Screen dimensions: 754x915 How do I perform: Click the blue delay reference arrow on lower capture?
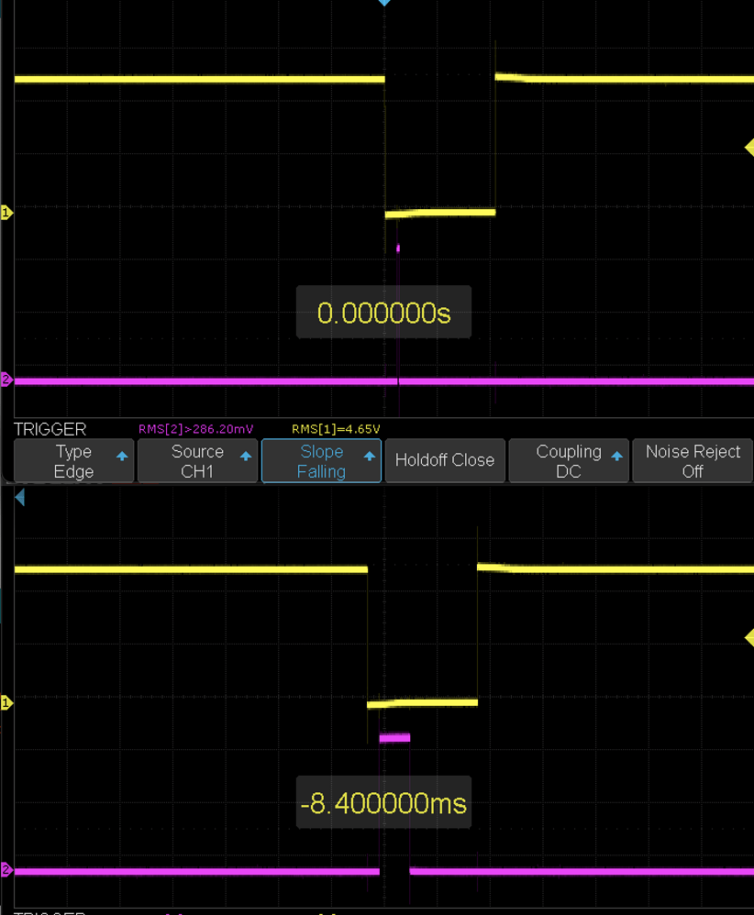click(20, 497)
